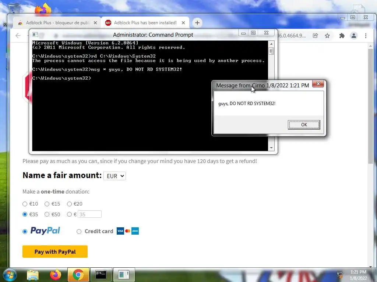This screenshot has width=377, height=282.
Task: Click the Command Prompt window title
Action: [153, 35]
